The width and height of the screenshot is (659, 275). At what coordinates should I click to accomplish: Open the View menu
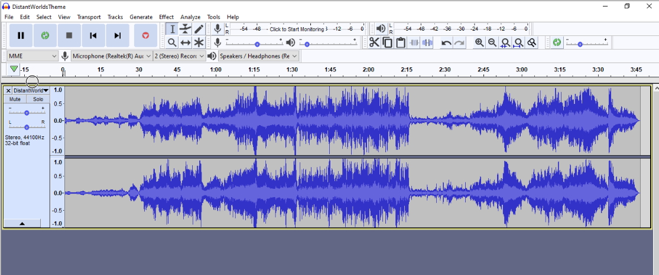click(x=64, y=17)
